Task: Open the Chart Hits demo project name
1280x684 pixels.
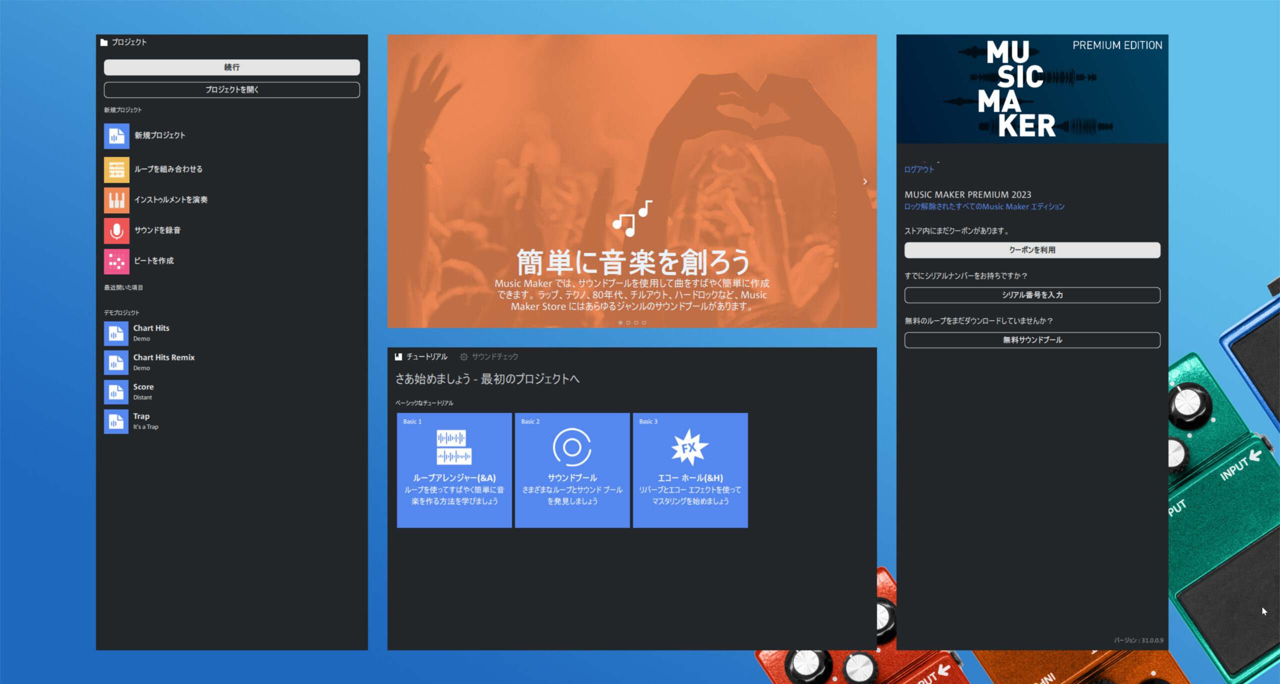Action: point(151,328)
